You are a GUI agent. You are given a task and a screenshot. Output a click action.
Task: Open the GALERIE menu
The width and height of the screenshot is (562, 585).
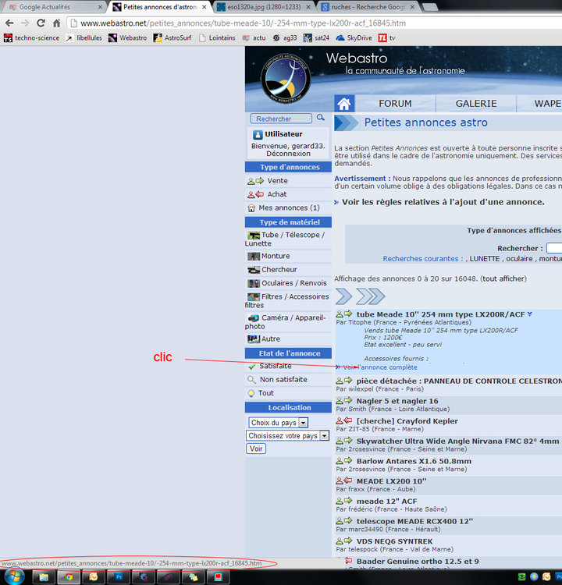[476, 104]
